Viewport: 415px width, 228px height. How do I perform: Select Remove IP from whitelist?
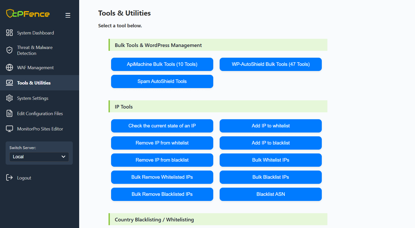tap(162, 143)
